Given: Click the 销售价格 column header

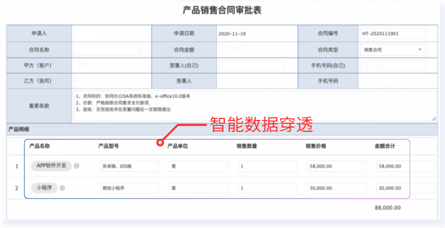Looking at the screenshot, I should [x=316, y=146].
